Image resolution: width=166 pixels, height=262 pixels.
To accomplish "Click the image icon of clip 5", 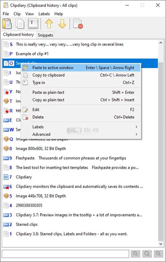I will [6, 196].
